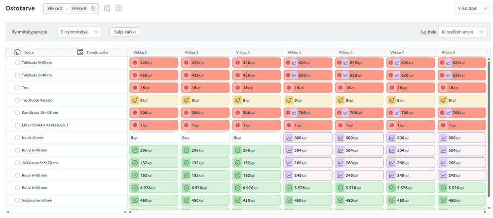Click alert icon in Kansilauta Viikko 4
This screenshot has width=493, height=218.
(238, 113)
